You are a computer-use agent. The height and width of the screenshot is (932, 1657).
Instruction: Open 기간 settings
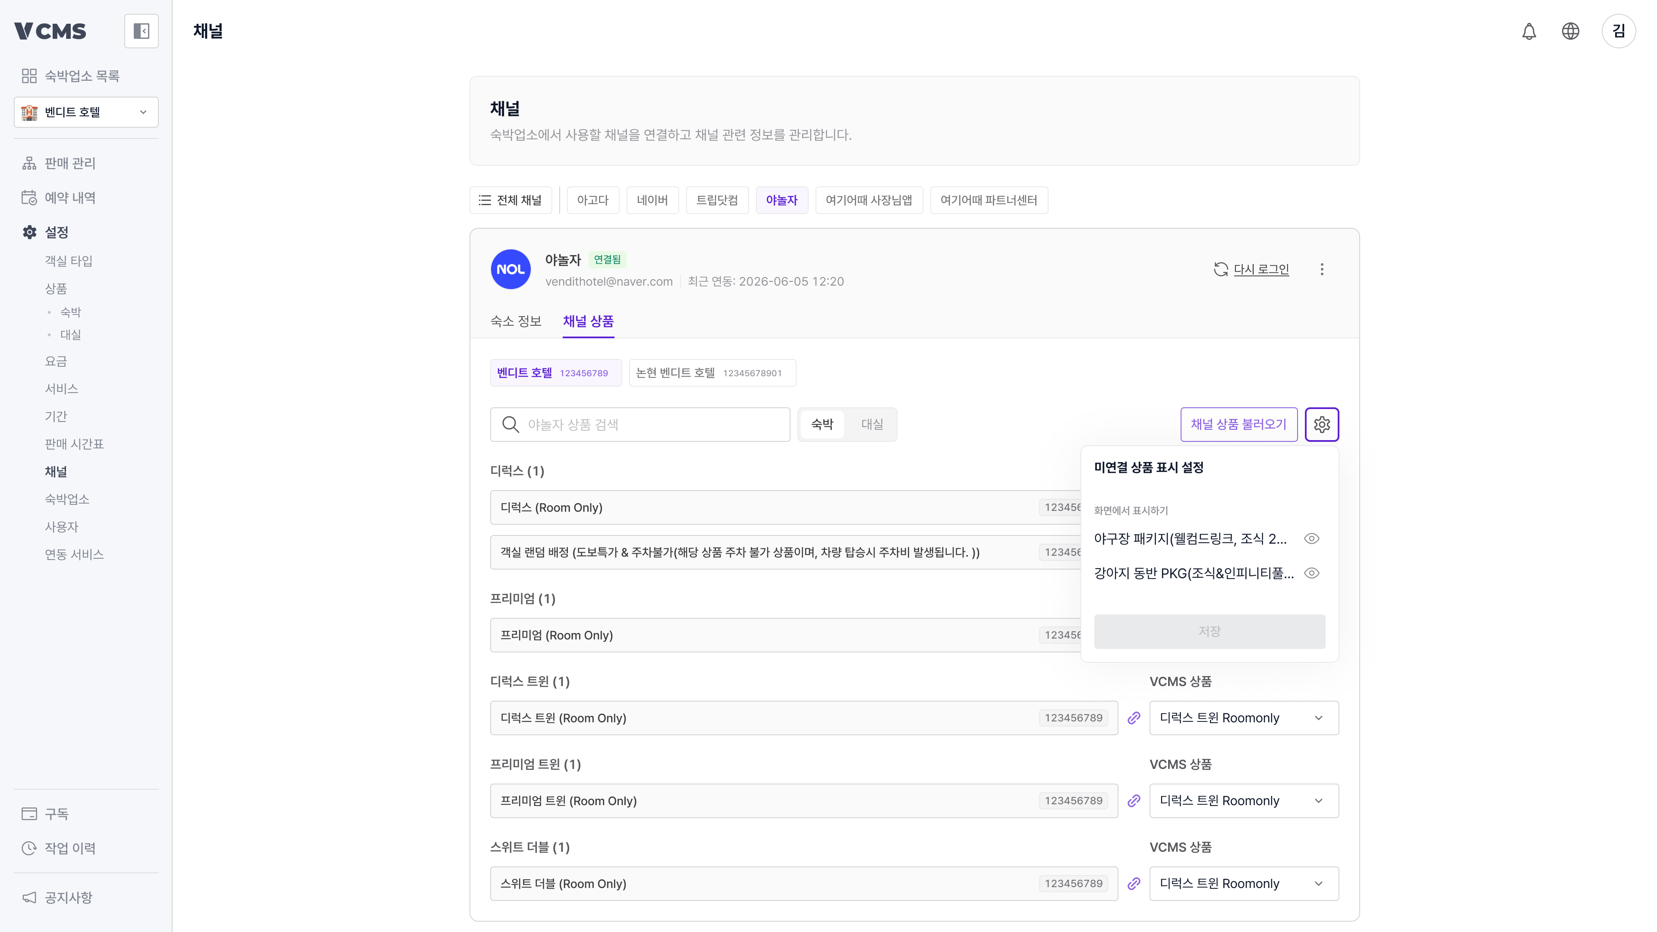point(56,417)
